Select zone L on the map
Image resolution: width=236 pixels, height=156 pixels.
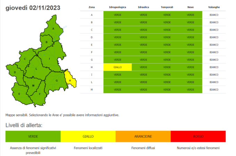pyautogui.click(x=36, y=69)
